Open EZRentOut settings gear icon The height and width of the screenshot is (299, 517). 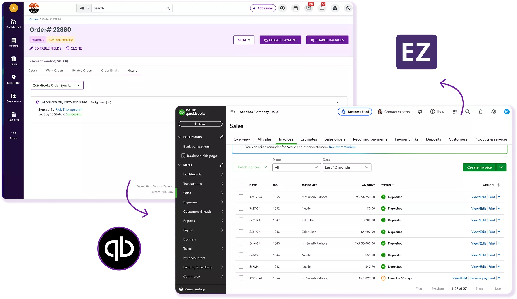click(335, 8)
